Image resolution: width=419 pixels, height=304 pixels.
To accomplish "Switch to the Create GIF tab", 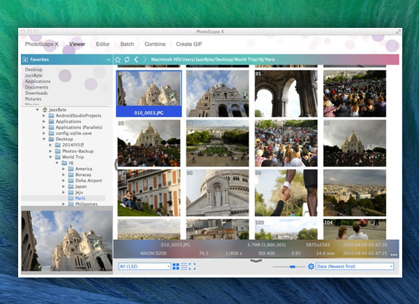I will [189, 45].
